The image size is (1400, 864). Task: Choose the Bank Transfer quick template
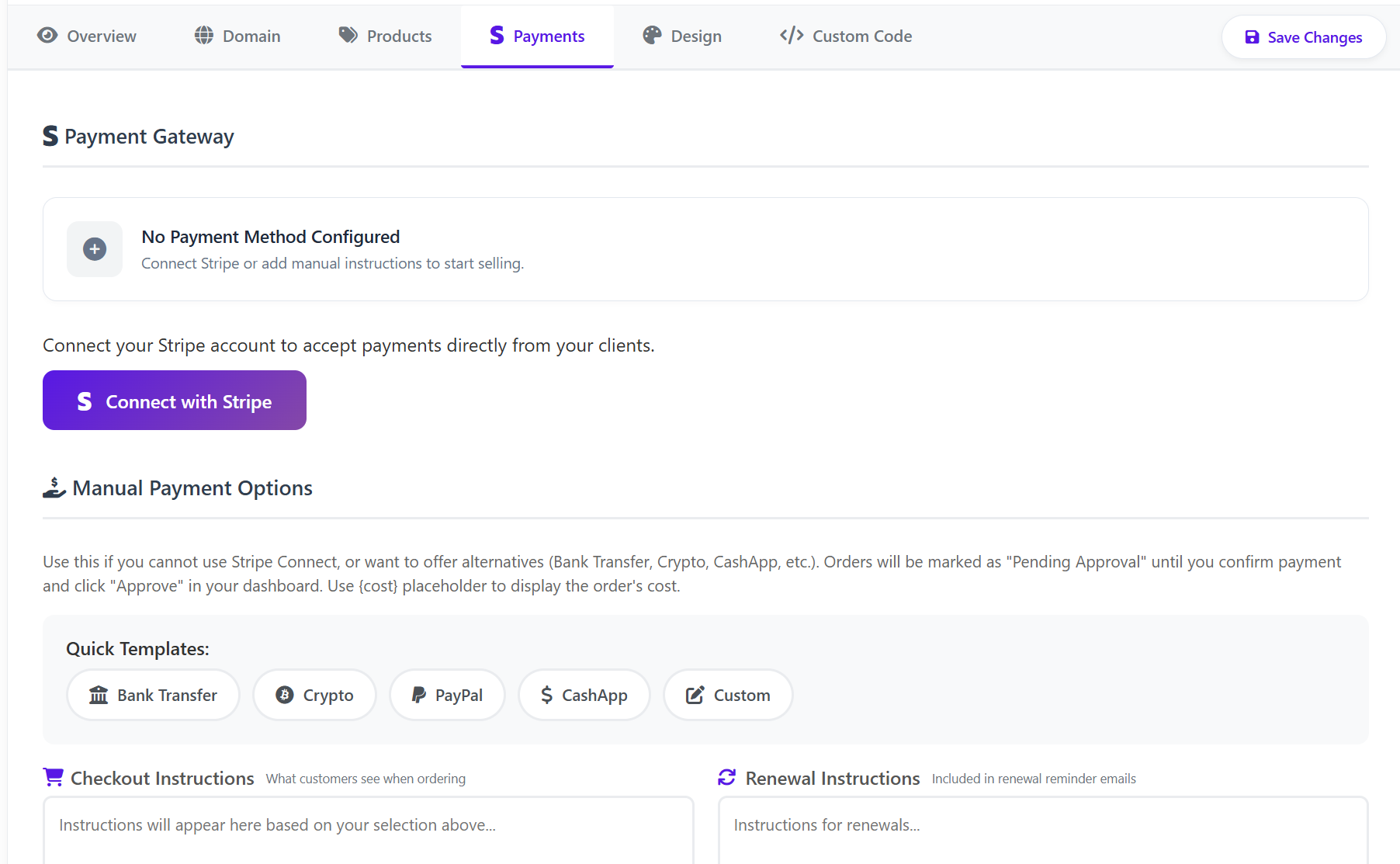153,696
